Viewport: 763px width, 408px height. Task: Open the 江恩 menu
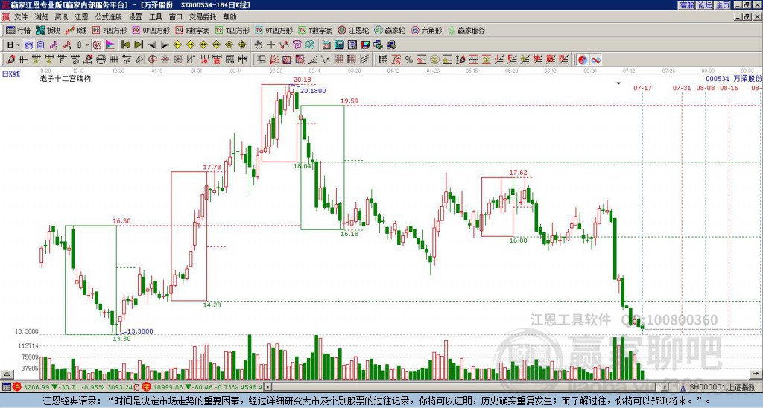click(81, 17)
